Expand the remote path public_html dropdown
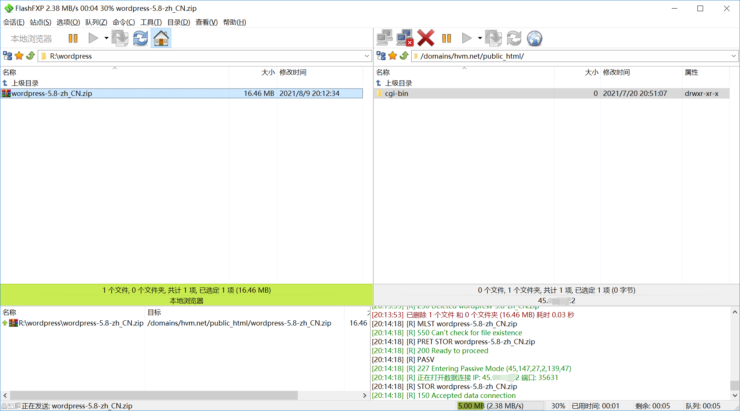 coord(733,56)
